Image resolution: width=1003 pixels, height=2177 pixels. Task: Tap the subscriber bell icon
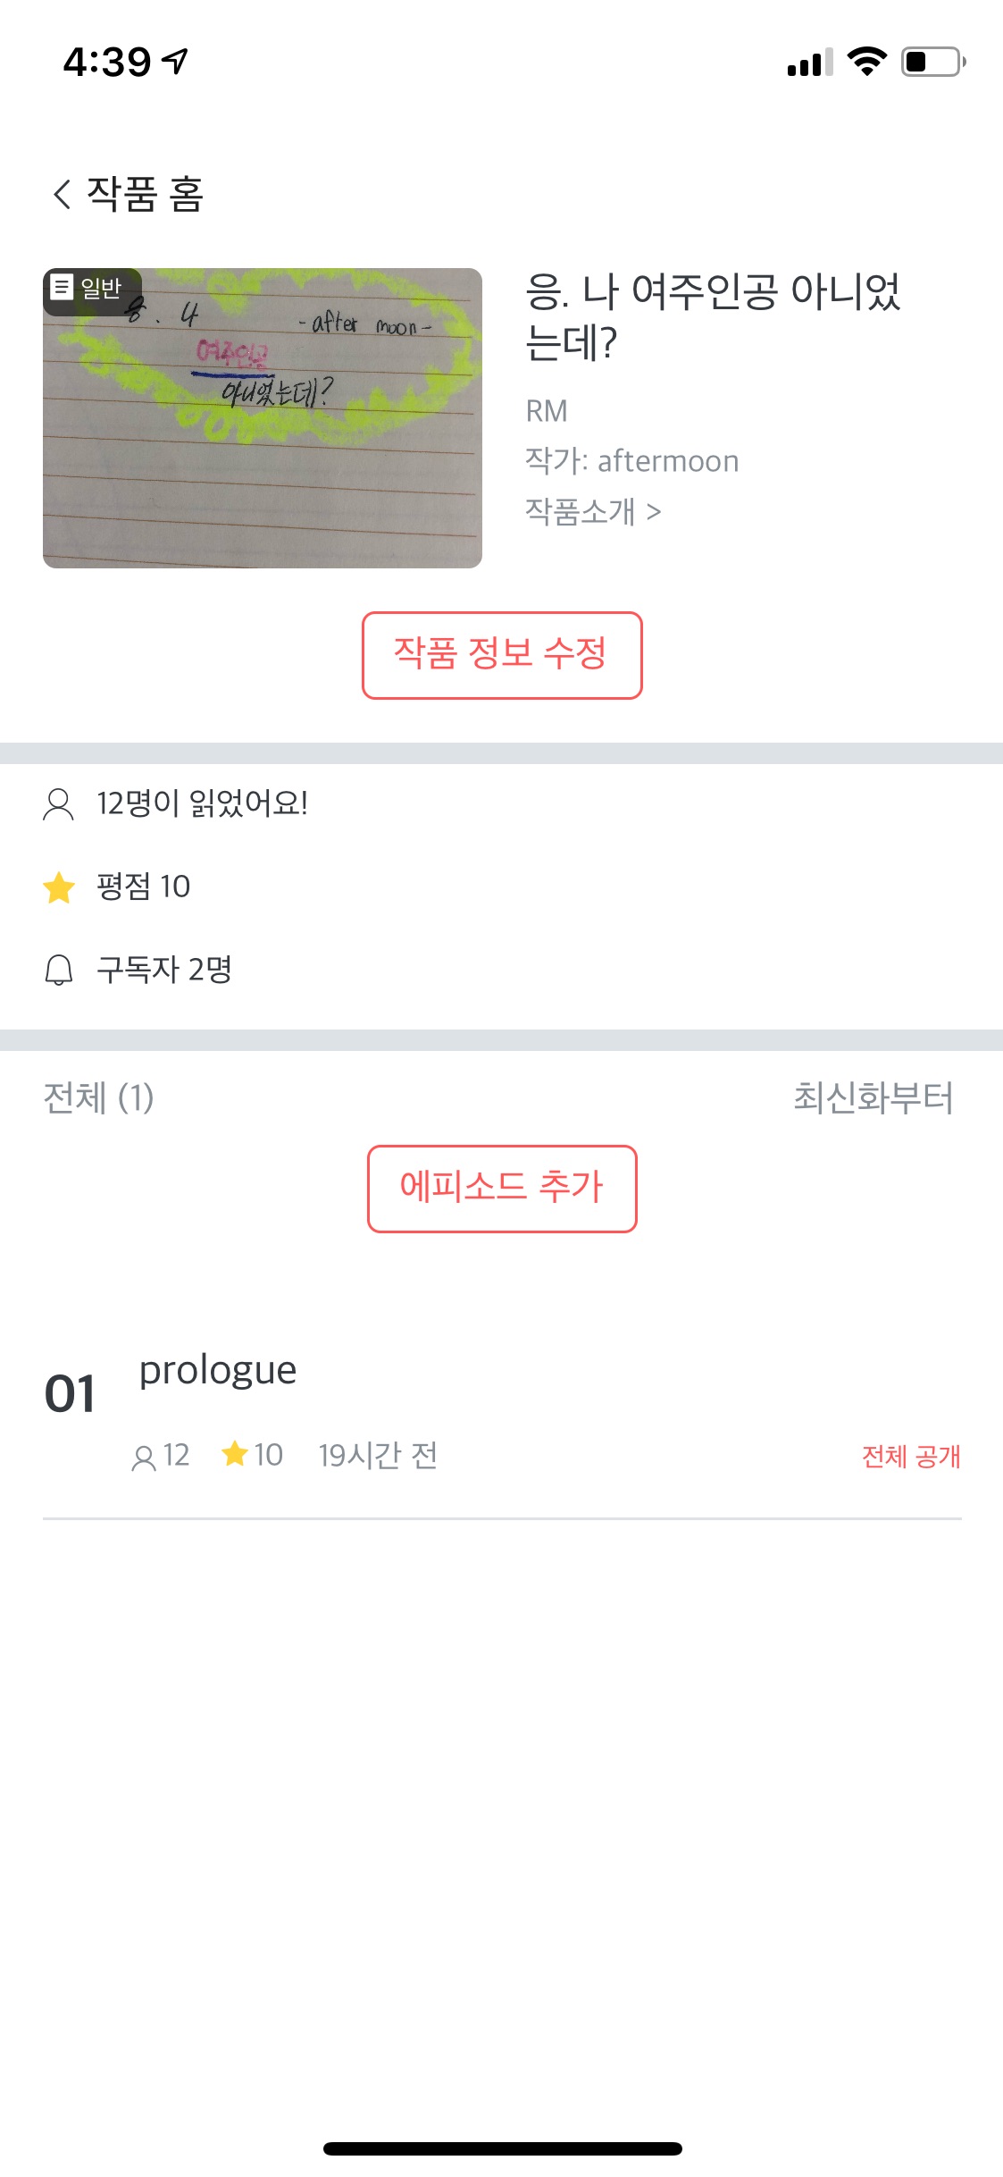[x=59, y=970]
